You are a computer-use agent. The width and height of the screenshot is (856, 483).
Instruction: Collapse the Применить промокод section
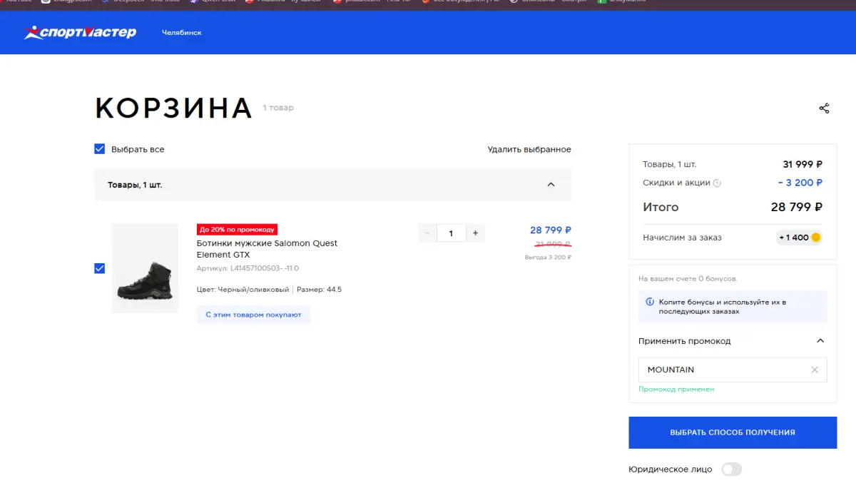(820, 341)
